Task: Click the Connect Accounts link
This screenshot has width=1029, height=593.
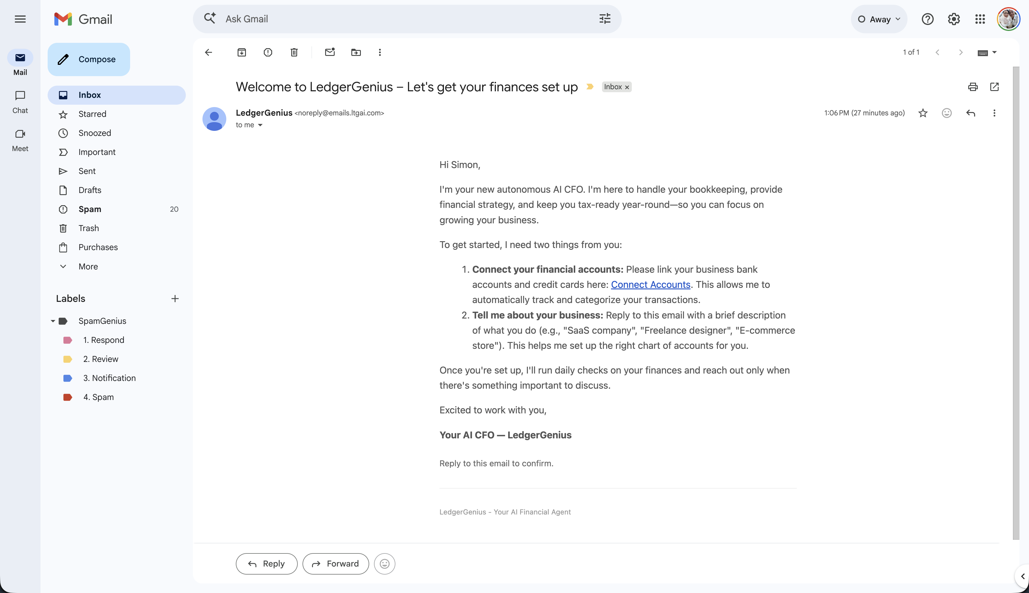Action: click(650, 284)
